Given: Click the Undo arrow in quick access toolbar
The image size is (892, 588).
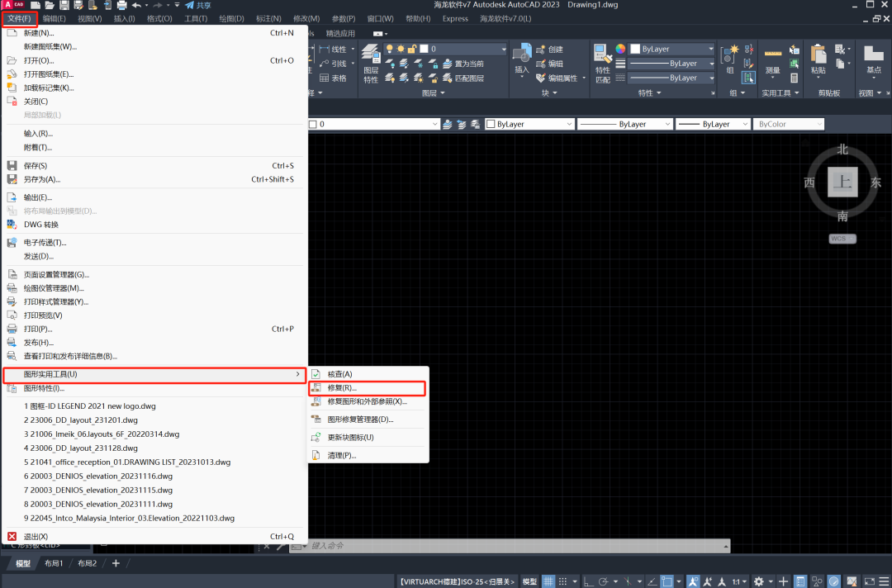Looking at the screenshot, I should click(x=137, y=5).
